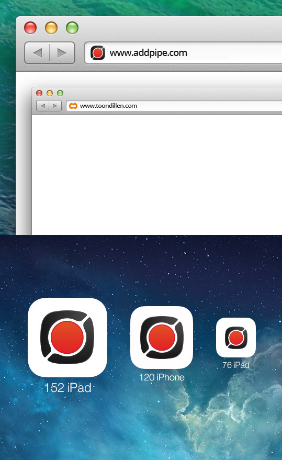Click the inner browser's green zoom button
Screen dimensions: 282x460
(x=60, y=93)
